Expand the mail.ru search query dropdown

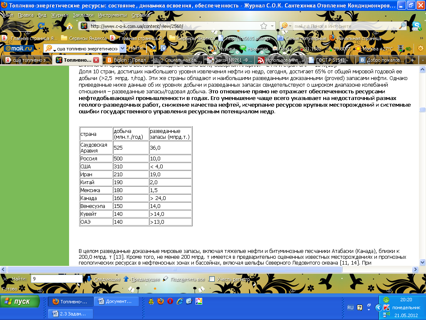(x=123, y=48)
